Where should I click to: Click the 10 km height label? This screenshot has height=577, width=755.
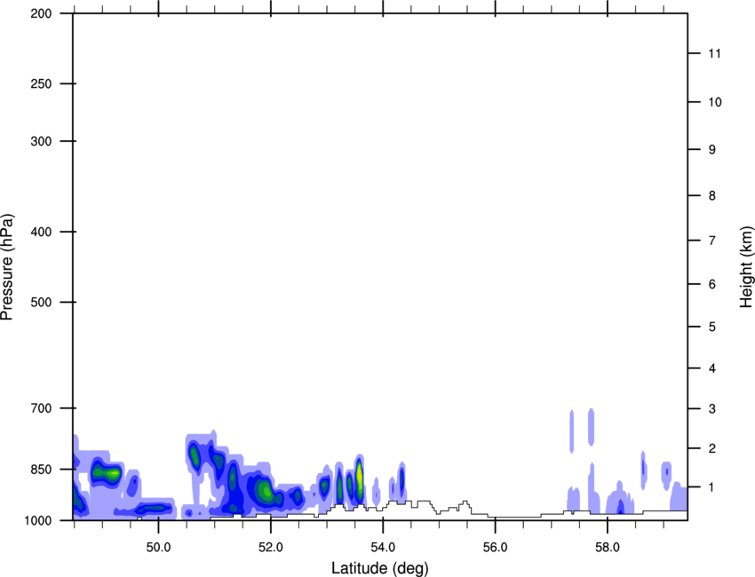coord(714,102)
